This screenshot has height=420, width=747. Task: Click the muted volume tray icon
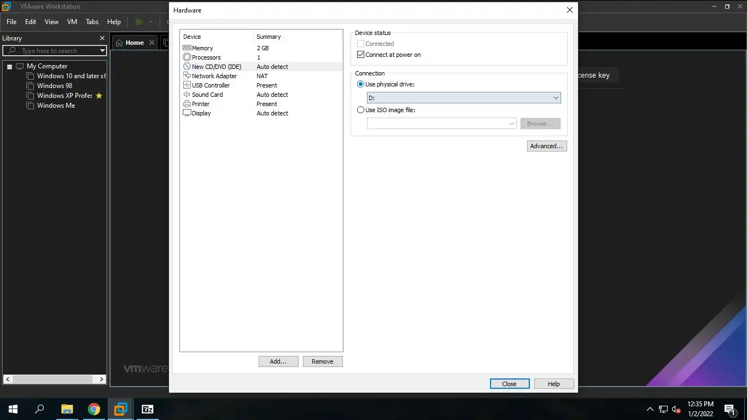[x=676, y=409]
